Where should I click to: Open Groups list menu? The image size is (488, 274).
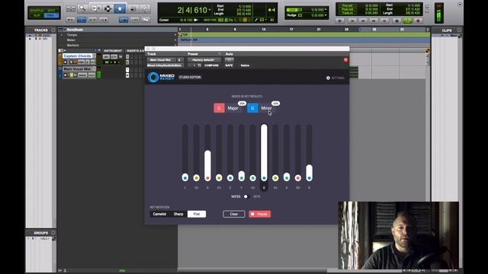tap(53, 233)
